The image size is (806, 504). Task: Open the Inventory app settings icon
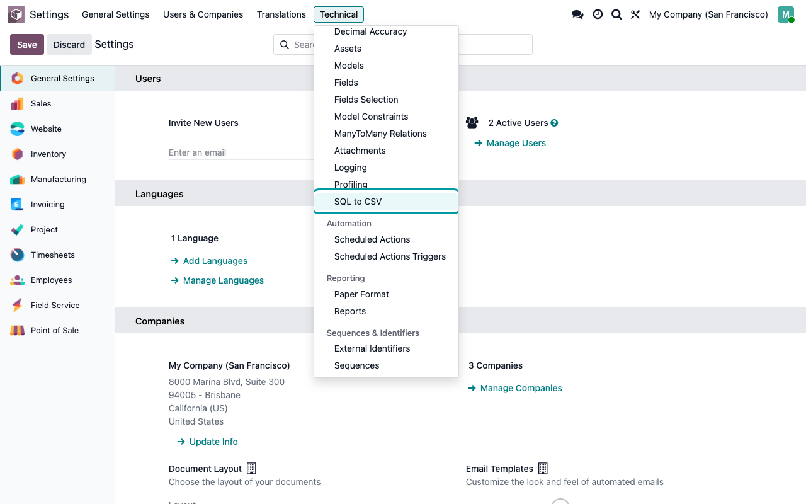click(18, 154)
